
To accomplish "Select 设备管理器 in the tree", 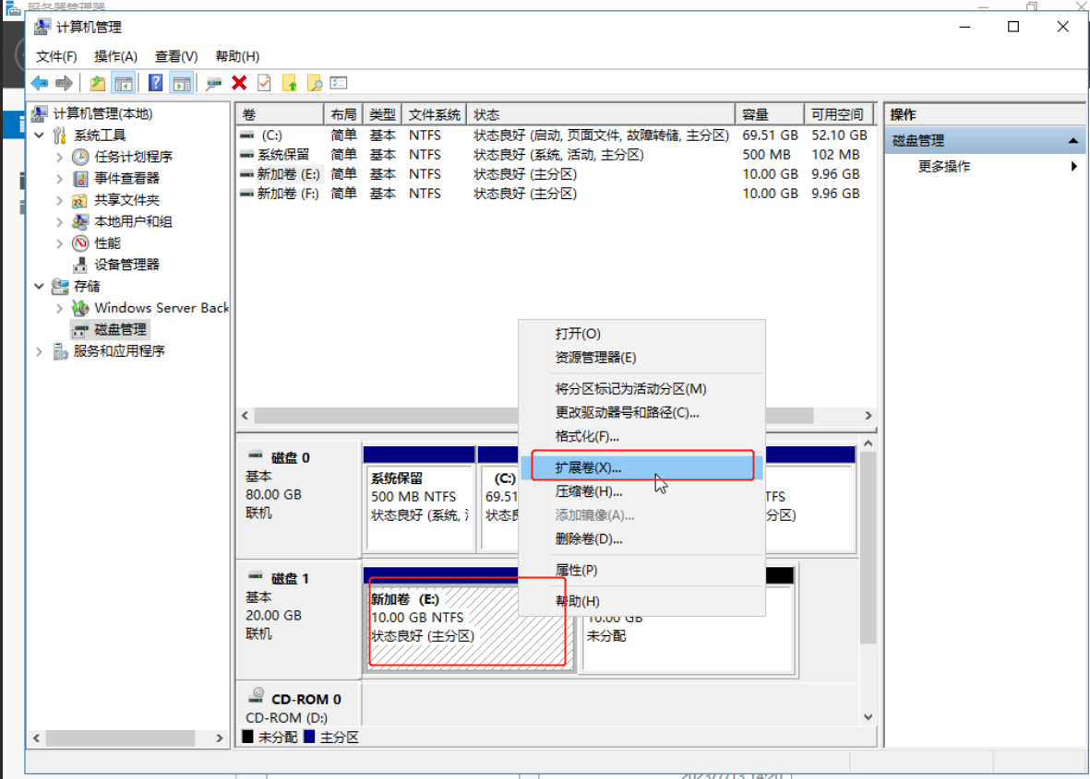I will pyautogui.click(x=126, y=265).
